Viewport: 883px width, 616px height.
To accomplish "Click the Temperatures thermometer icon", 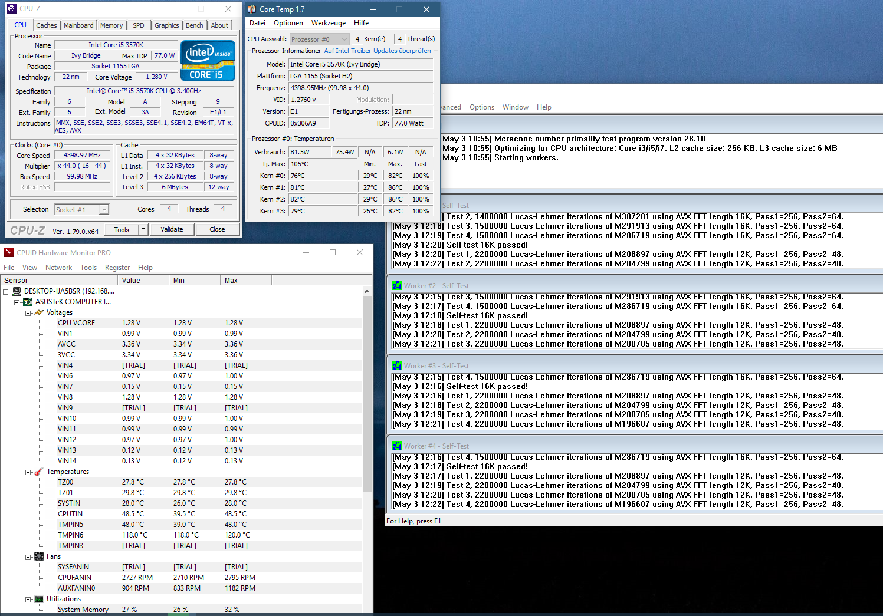I will (39, 472).
